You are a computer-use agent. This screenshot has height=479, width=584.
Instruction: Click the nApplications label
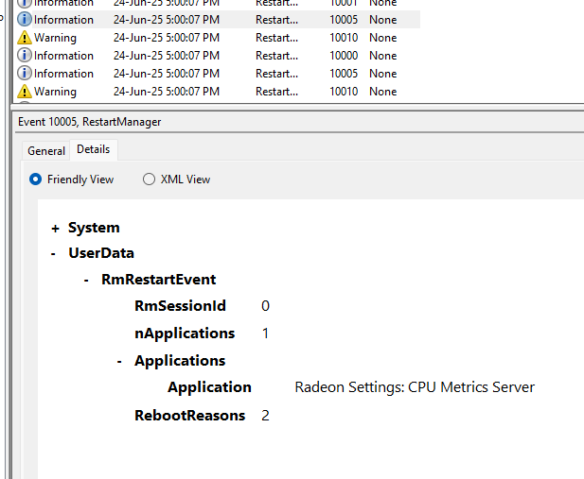click(x=185, y=334)
